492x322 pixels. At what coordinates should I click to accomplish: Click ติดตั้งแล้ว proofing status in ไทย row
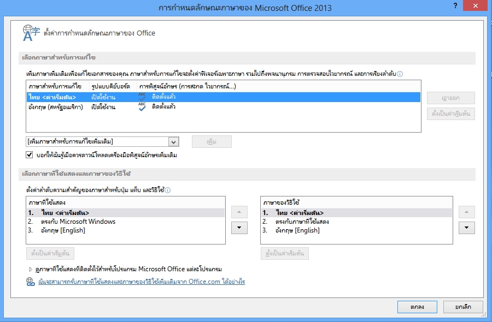(x=164, y=97)
